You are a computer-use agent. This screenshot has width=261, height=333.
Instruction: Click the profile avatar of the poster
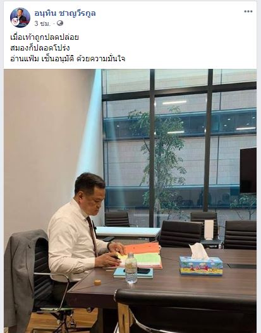point(20,18)
